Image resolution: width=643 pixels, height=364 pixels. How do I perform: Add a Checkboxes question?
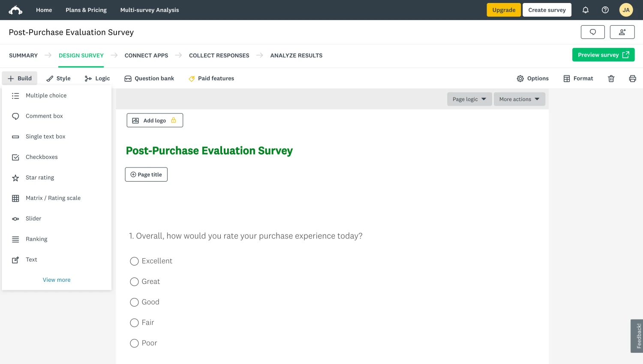click(42, 157)
